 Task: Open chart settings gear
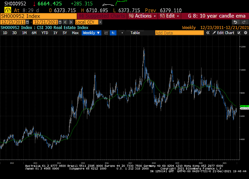pos(246,33)
